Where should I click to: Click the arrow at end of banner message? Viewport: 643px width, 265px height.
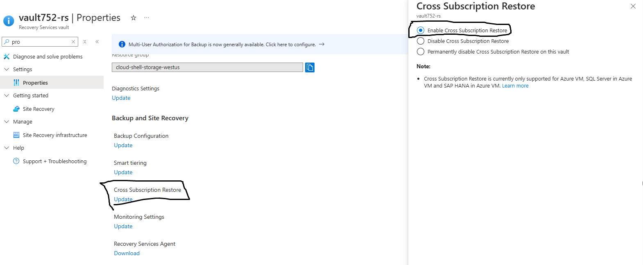[x=321, y=44]
